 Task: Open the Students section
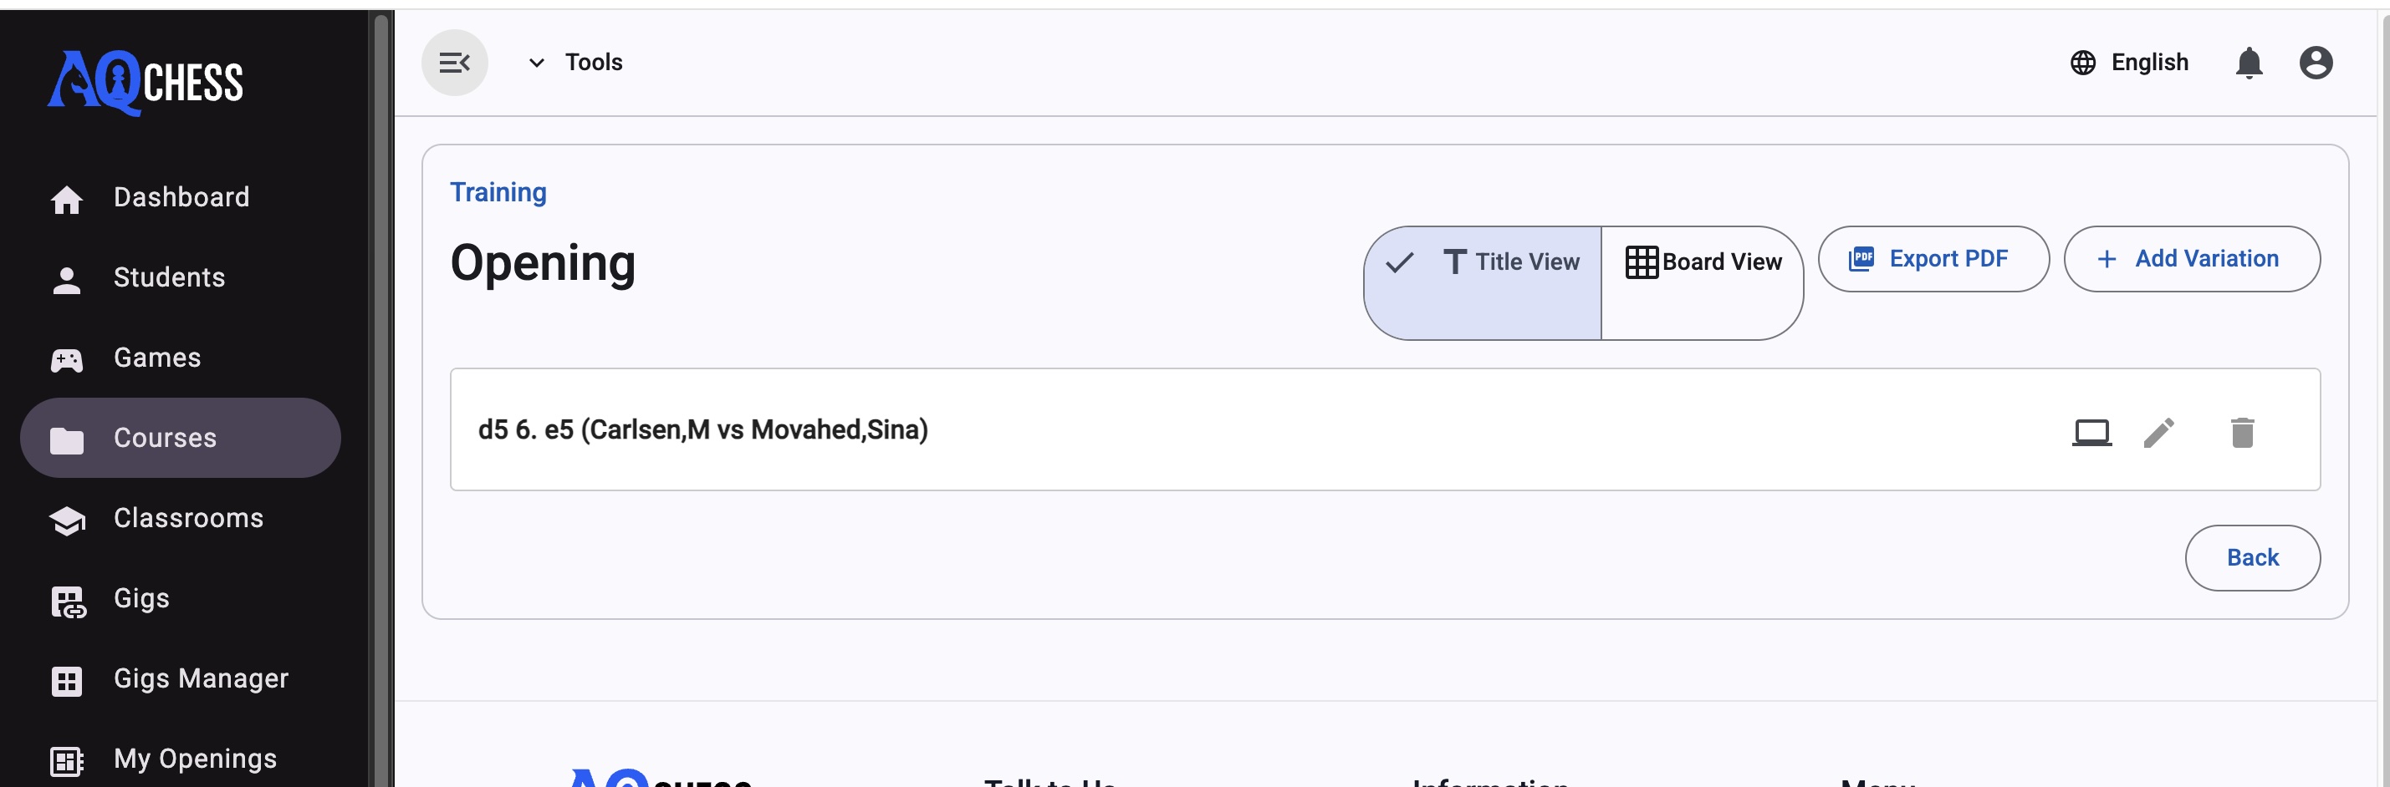point(169,278)
